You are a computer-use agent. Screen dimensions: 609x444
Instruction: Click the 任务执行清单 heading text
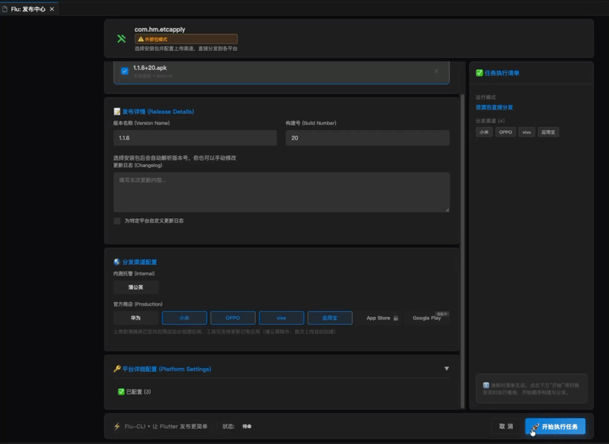pos(502,73)
